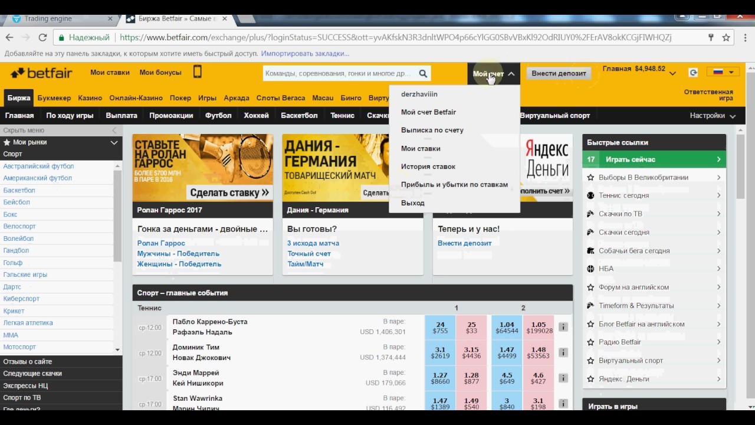
Task: Open Chrome menu three-dot icon
Action: click(x=744, y=37)
